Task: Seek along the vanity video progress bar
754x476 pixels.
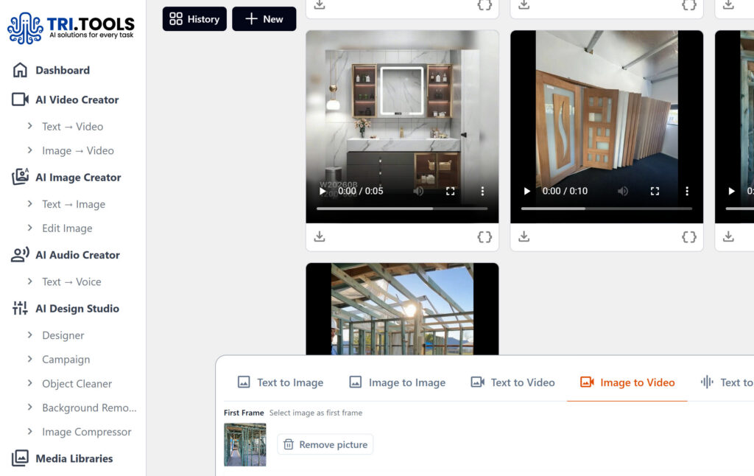Action: [x=402, y=208]
